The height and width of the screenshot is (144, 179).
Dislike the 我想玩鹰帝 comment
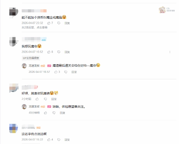click(59, 52)
